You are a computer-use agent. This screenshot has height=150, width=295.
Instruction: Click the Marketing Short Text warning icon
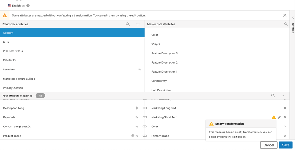coord(273,117)
